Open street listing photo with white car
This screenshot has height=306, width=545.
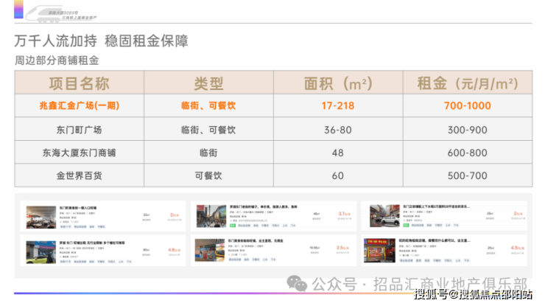point(383,215)
